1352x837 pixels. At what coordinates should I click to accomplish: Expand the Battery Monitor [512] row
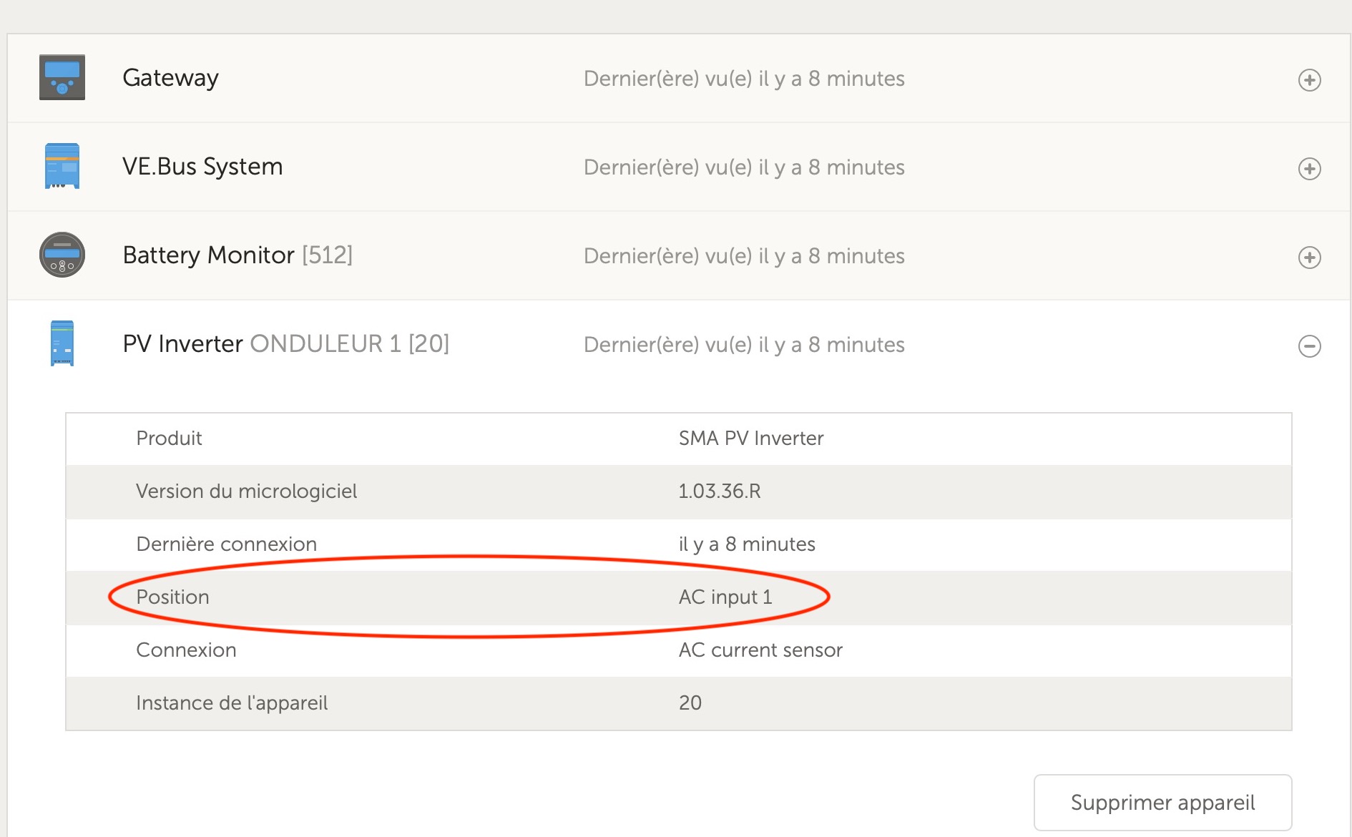pos(1309,257)
